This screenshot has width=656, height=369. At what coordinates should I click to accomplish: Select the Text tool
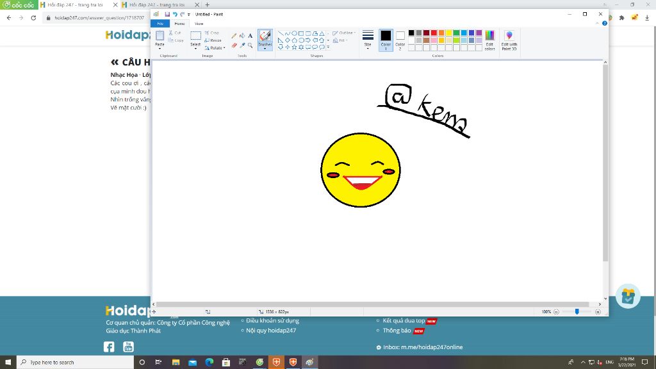coord(250,36)
